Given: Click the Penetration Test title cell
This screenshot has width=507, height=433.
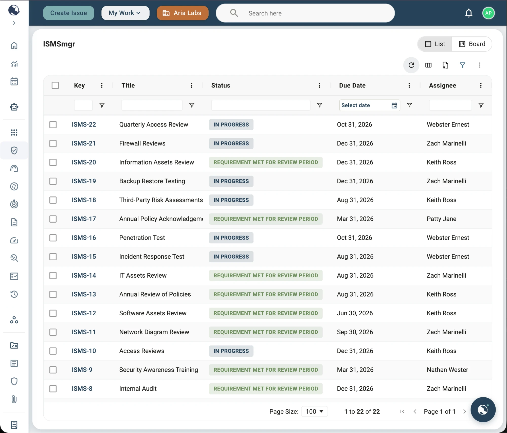Looking at the screenshot, I should pos(142,238).
